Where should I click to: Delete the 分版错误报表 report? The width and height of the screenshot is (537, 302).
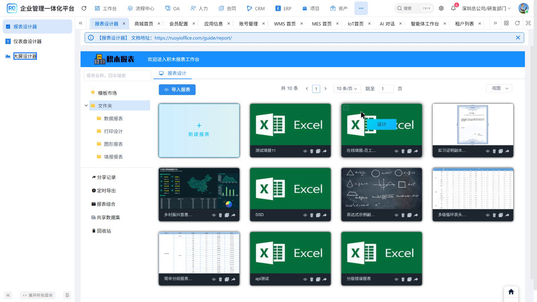[x=403, y=279]
